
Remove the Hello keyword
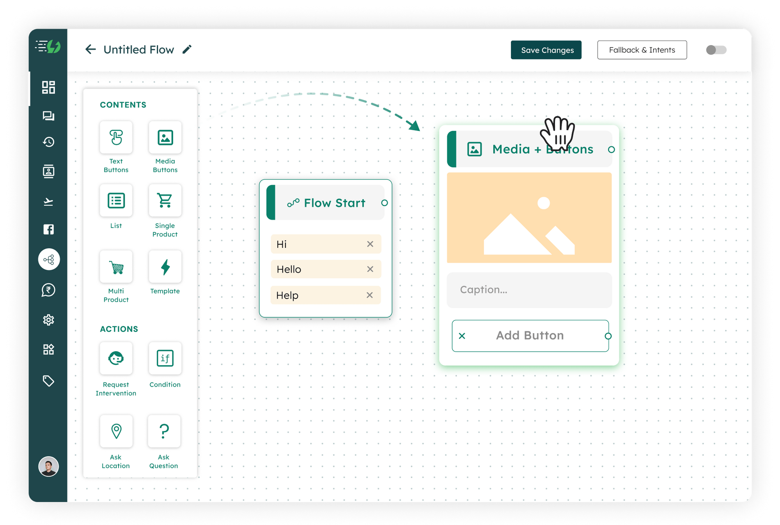point(370,269)
